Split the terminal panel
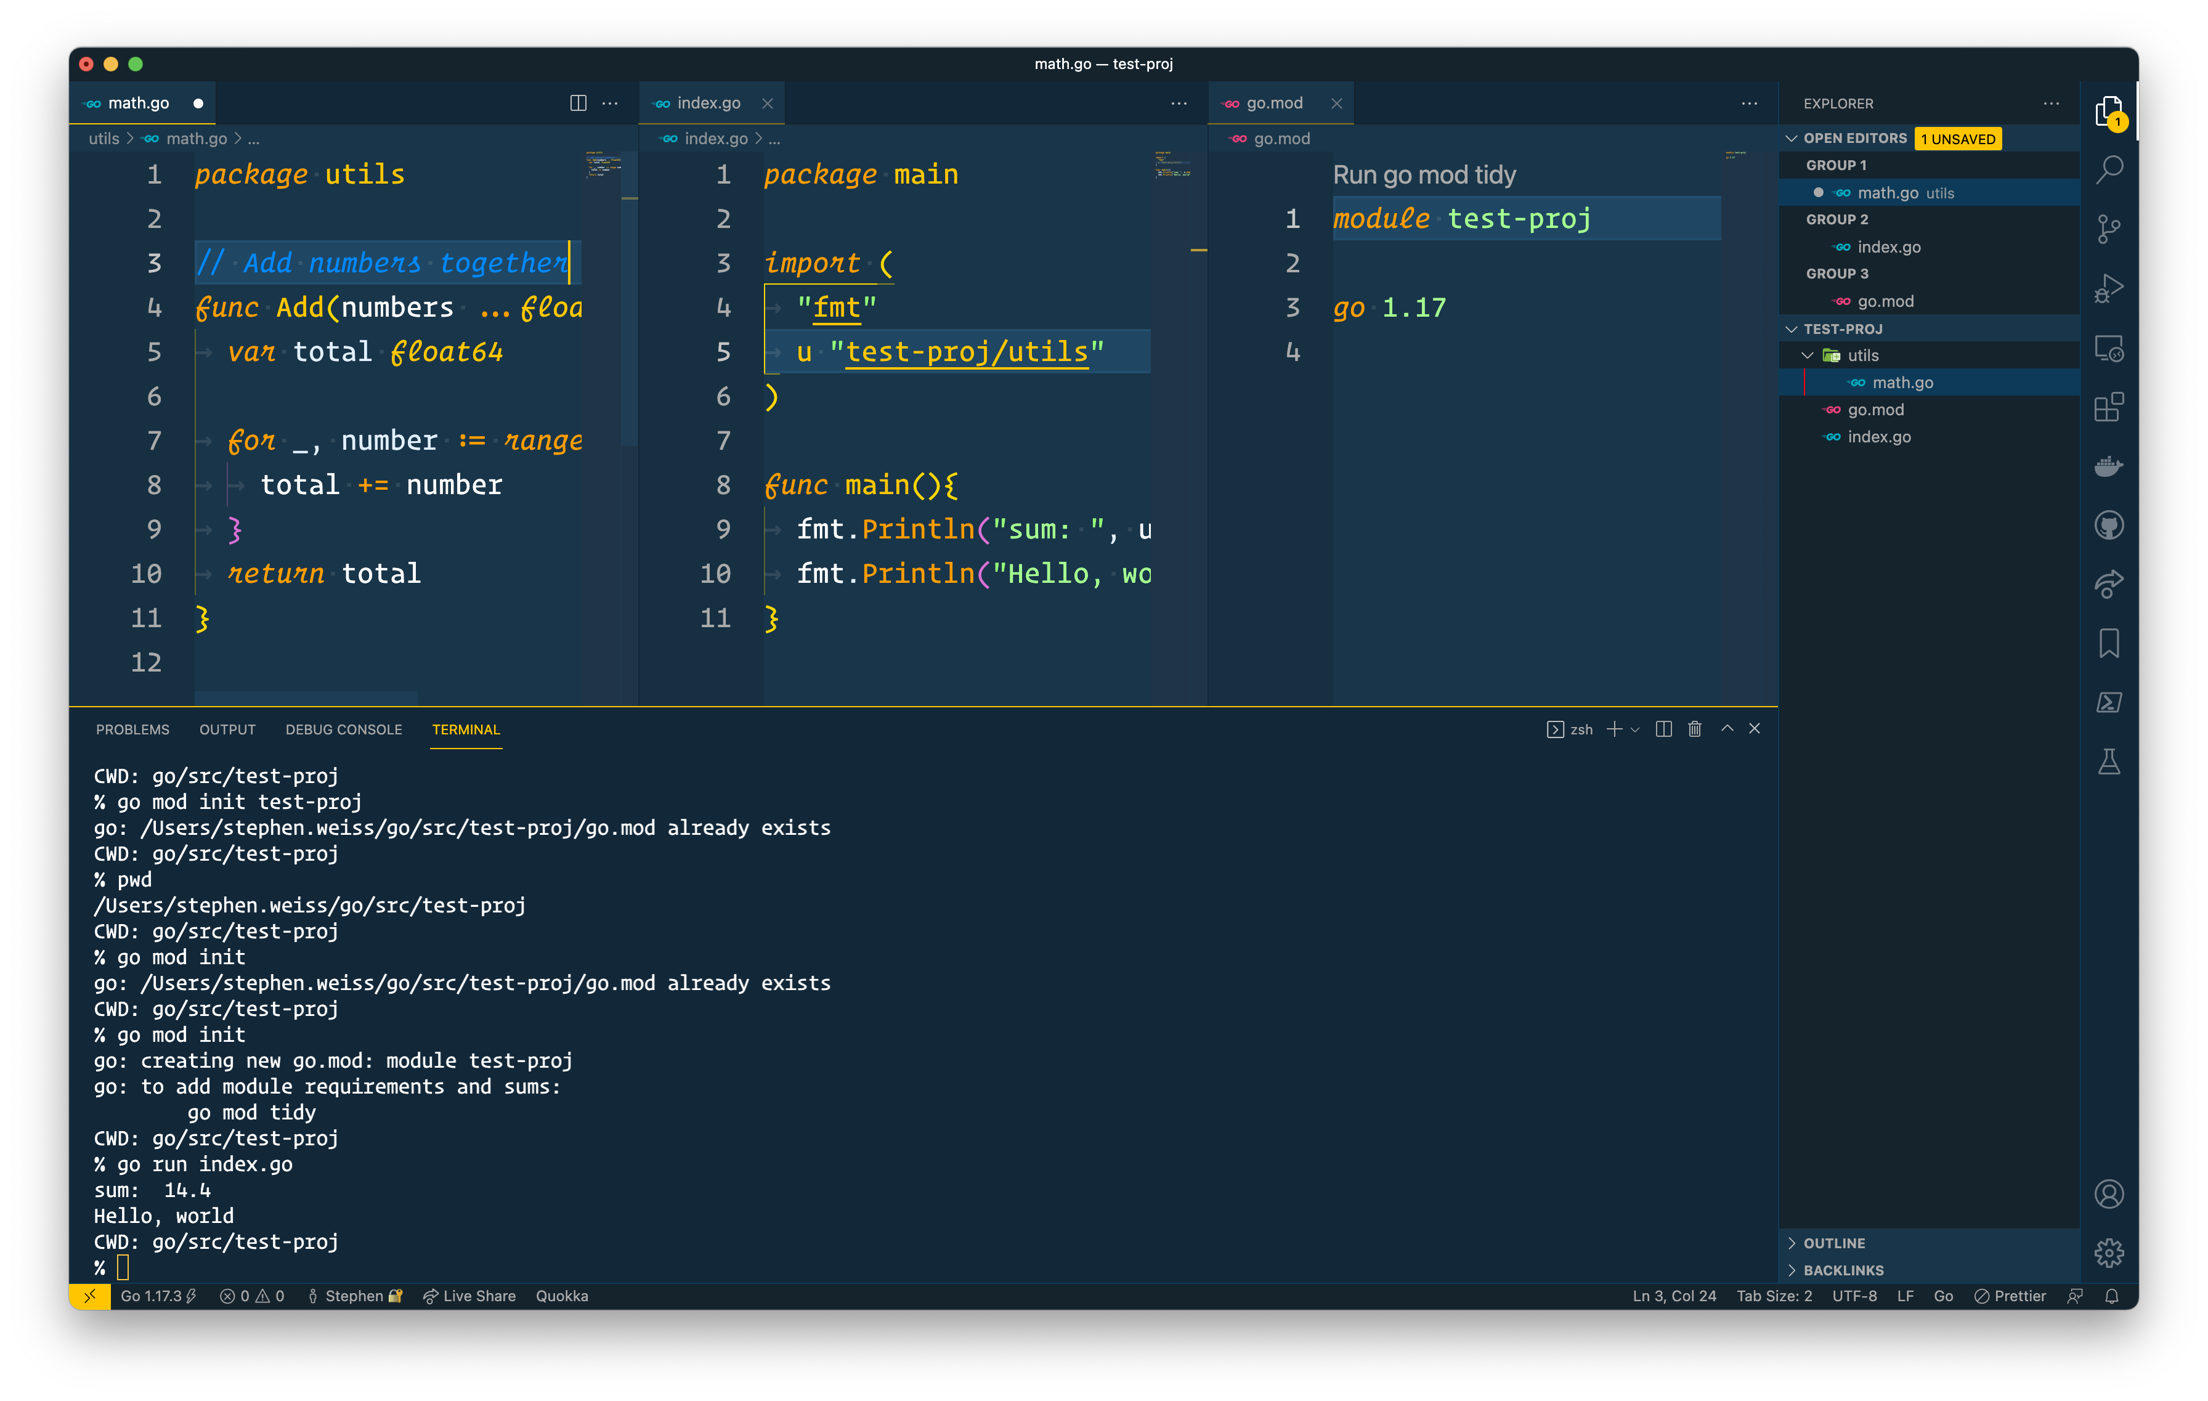Image resolution: width=2208 pixels, height=1401 pixels. pos(1663,729)
